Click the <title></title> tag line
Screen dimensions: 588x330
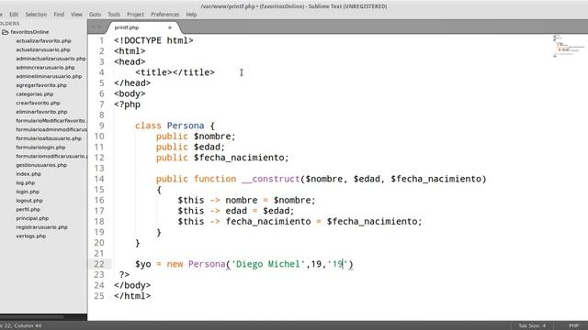(175, 72)
